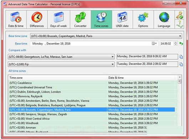Expand the Fiji time zone dropdown
Screen dimensions: 189x139
pyautogui.click(x=113, y=64)
